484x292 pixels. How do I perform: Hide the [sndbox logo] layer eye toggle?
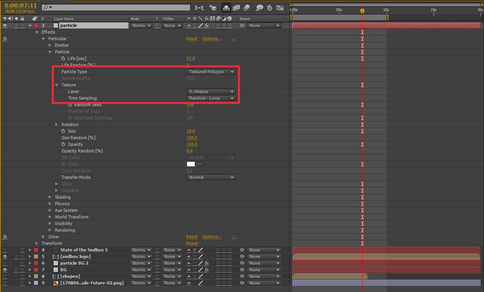tap(5, 257)
